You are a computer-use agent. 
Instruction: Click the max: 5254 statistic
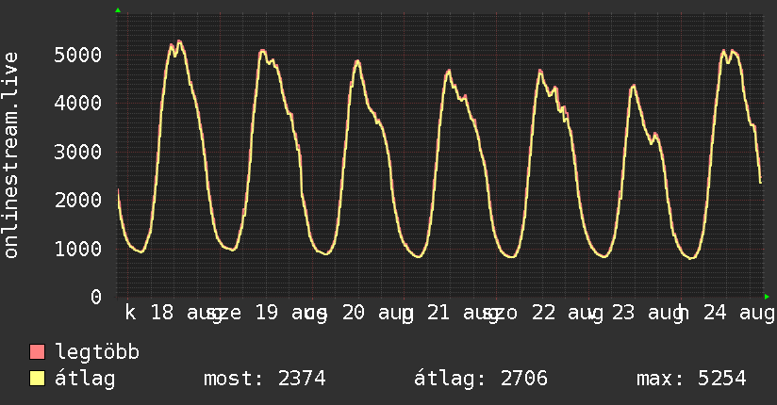[x=691, y=379]
